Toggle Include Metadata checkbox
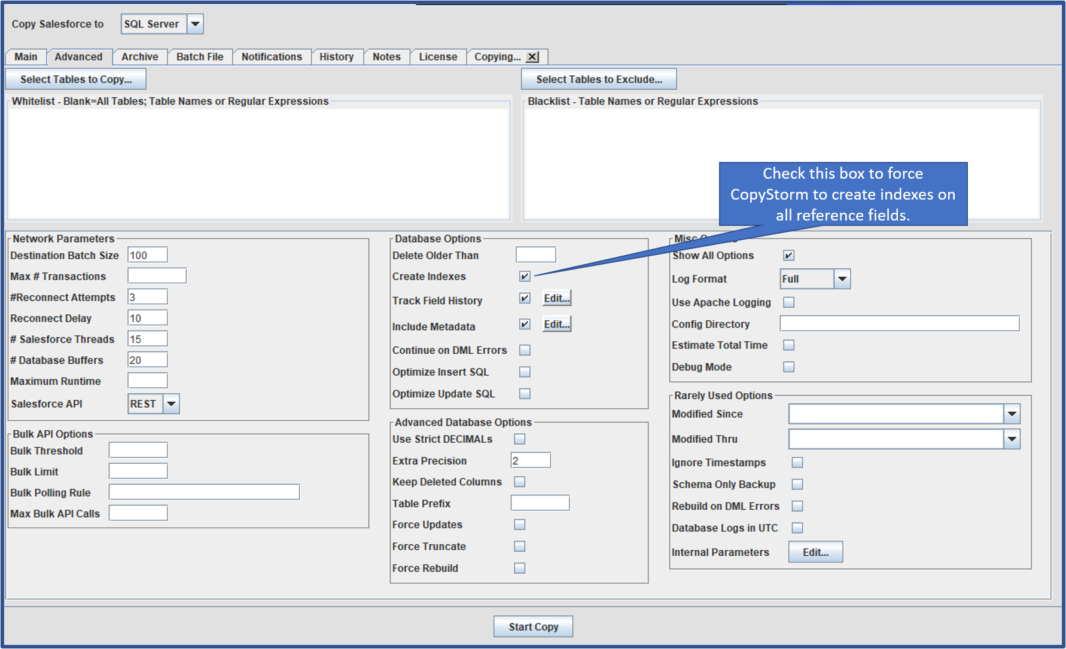1066x649 pixels. pyautogui.click(x=525, y=324)
